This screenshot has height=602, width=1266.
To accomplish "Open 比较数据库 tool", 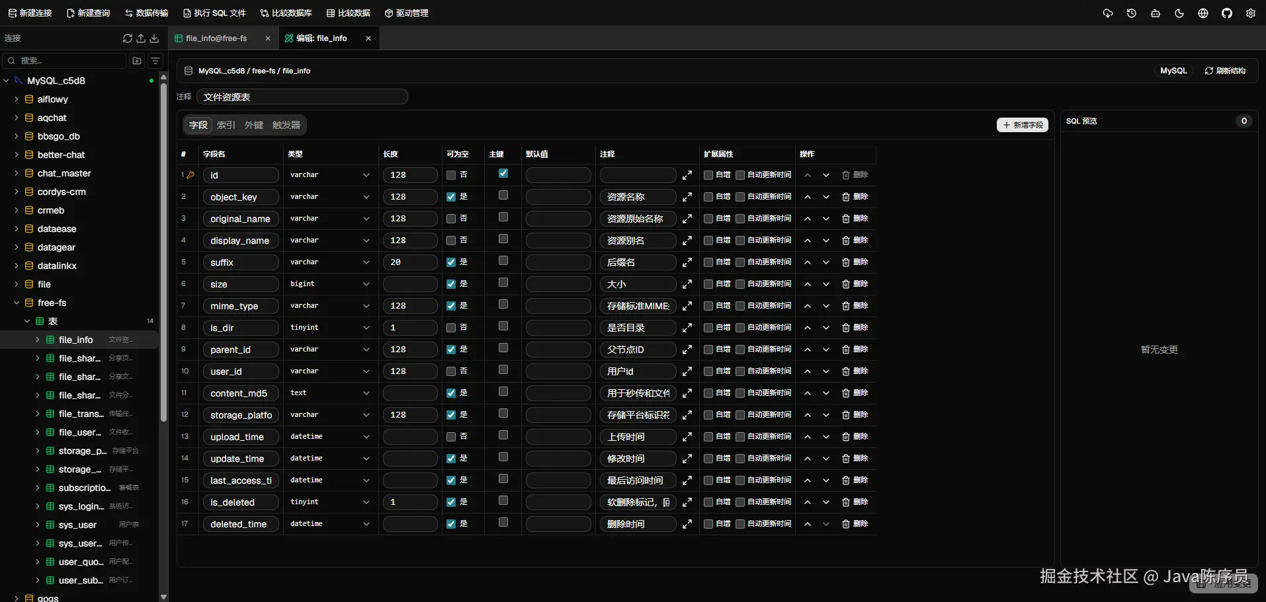I will tap(286, 13).
